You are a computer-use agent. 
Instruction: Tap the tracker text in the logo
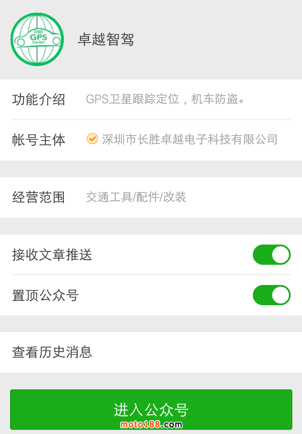point(38,43)
